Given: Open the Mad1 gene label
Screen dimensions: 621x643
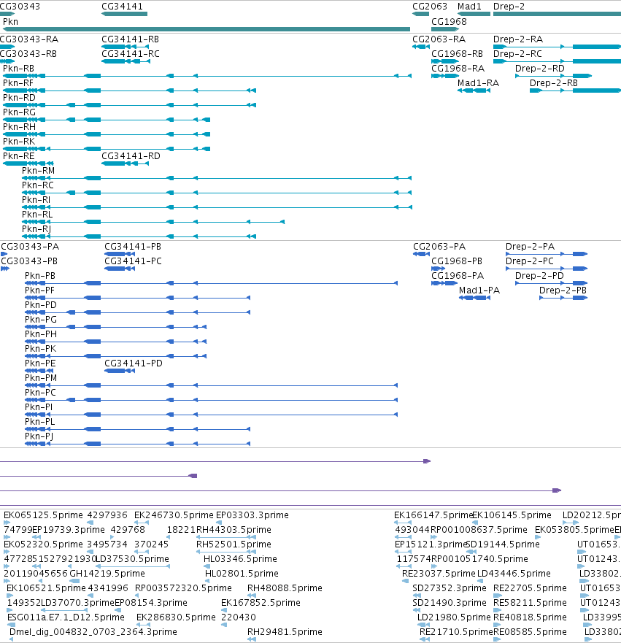Looking at the screenshot, I should click(469, 7).
